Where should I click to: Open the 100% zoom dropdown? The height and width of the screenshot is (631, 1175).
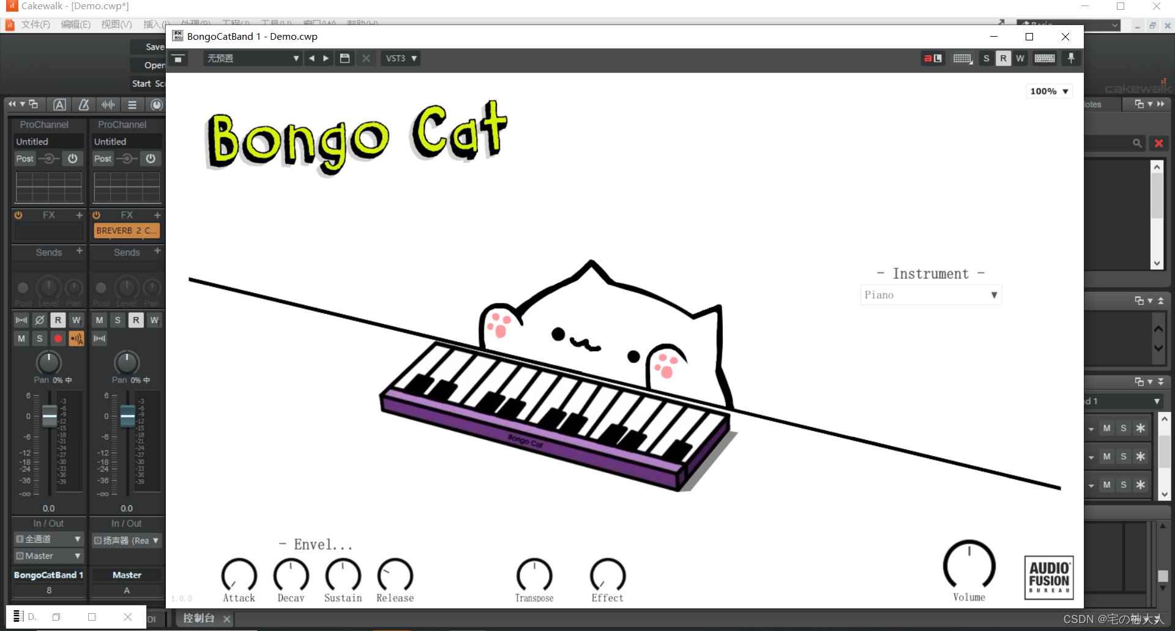pos(1049,91)
